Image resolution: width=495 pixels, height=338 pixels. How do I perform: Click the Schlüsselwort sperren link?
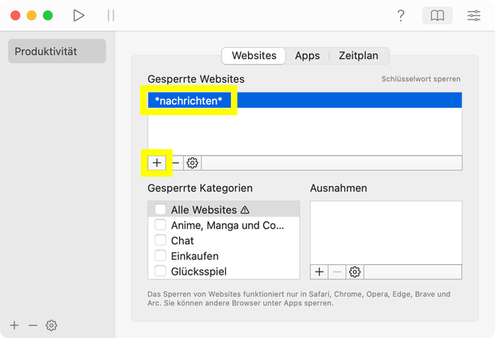(x=420, y=79)
